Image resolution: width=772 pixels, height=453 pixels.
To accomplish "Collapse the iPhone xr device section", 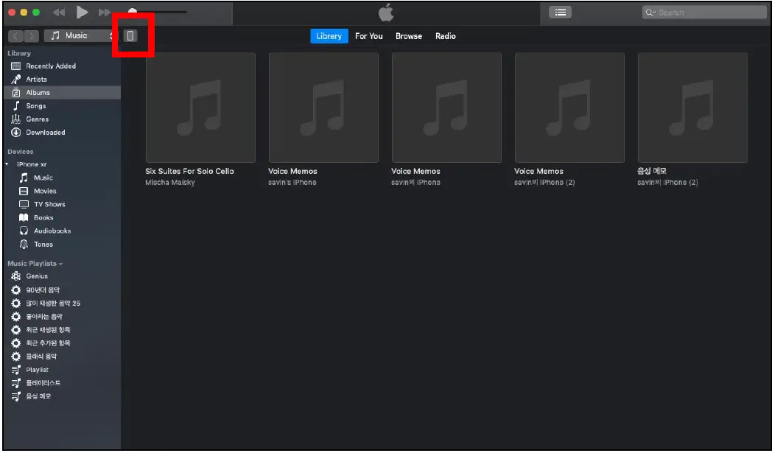I will (x=6, y=164).
